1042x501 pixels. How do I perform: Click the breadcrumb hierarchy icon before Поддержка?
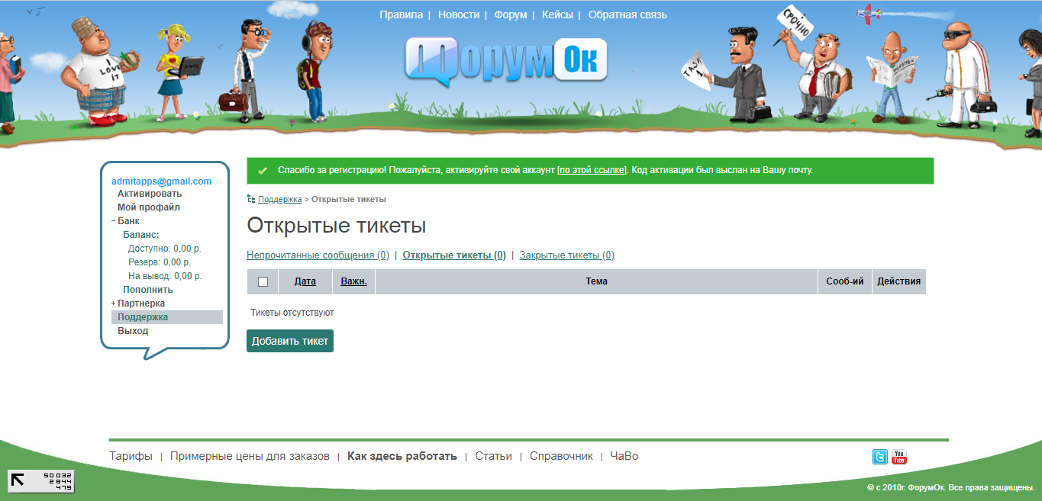[x=250, y=198]
